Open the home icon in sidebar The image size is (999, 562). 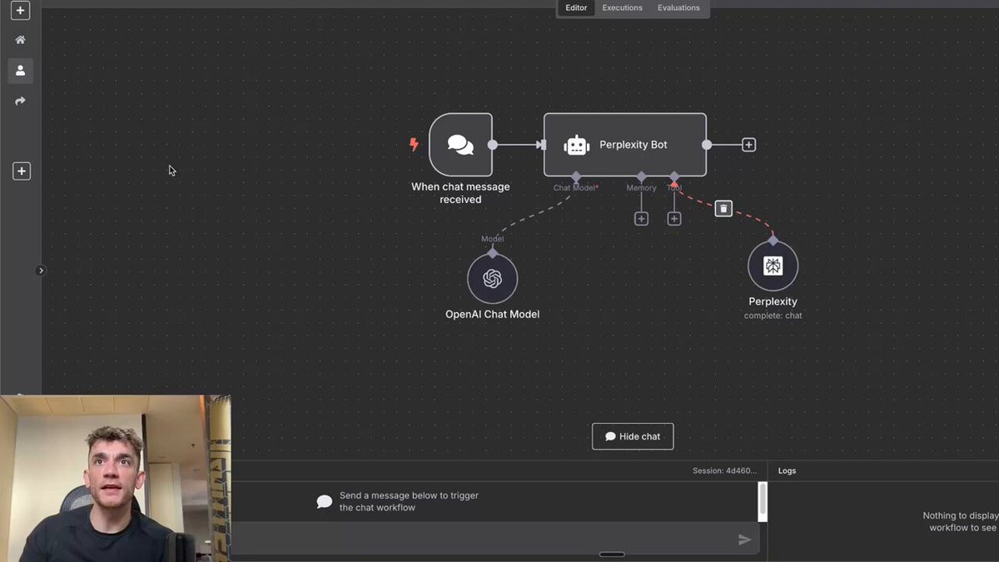[x=21, y=40]
